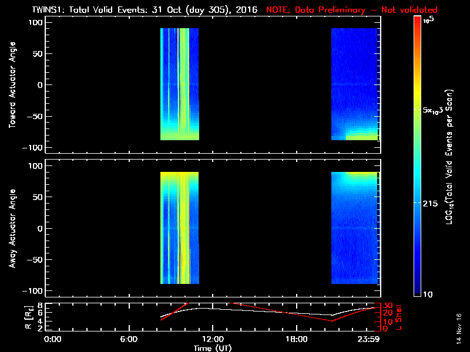Click the 'Away Actuator Angle' axis label
Image resolution: width=470 pixels, height=352 pixels.
(12, 228)
